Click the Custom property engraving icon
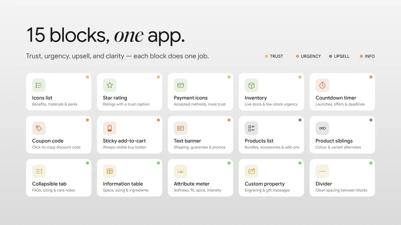The width and height of the screenshot is (401, 225). click(x=252, y=171)
